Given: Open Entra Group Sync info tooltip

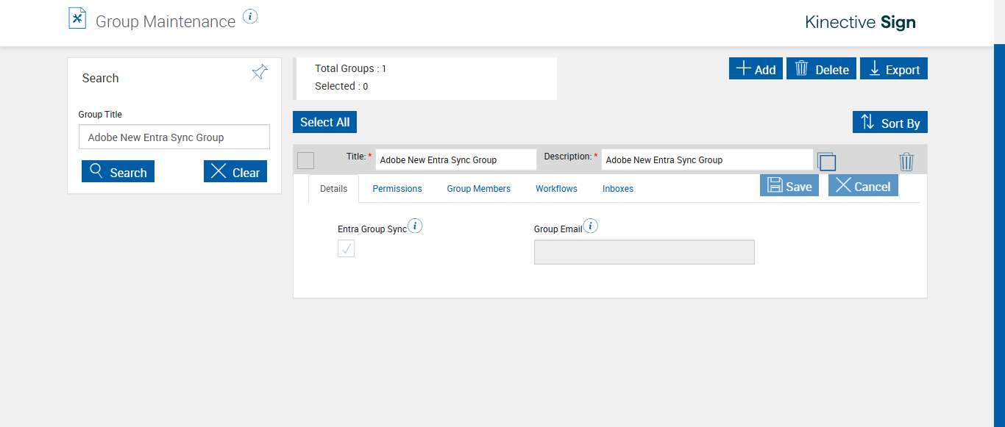Looking at the screenshot, I should [415, 226].
